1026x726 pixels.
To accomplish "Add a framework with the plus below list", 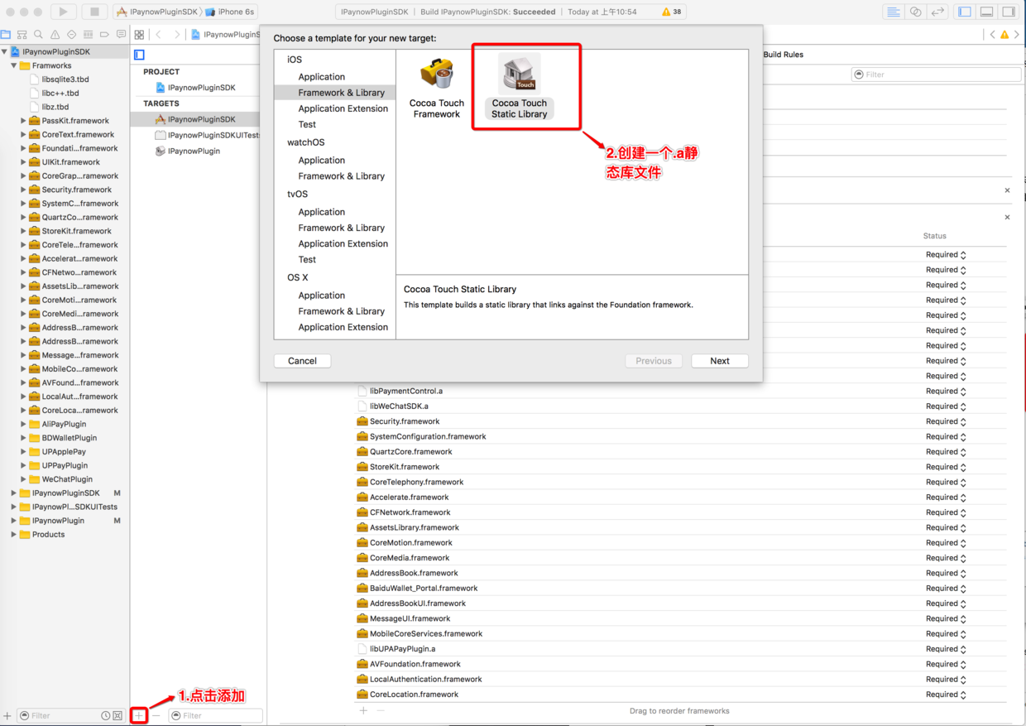I will tap(363, 710).
